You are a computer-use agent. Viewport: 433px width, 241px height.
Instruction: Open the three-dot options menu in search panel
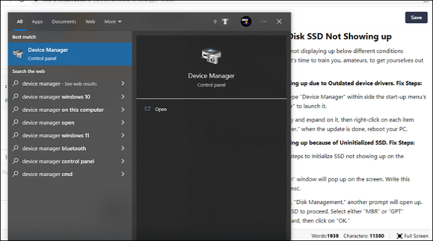264,22
